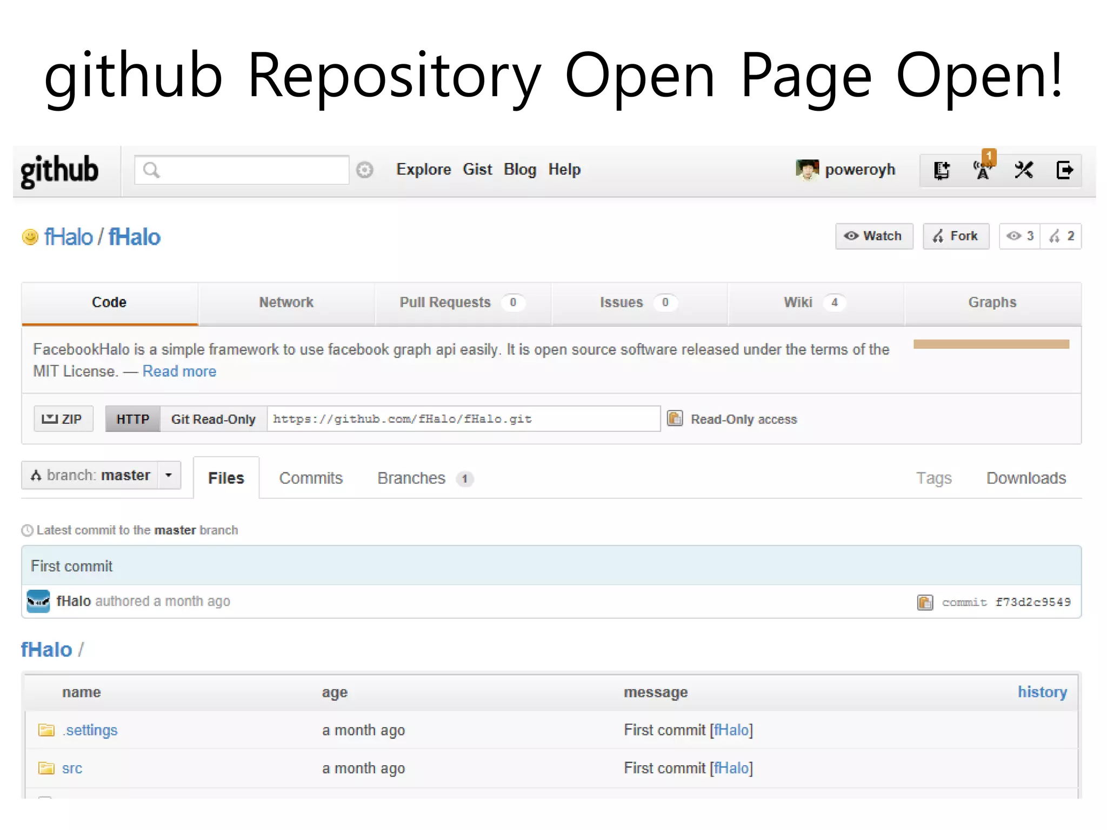Click the log out icon
This screenshot has width=1107, height=830.
(1065, 170)
